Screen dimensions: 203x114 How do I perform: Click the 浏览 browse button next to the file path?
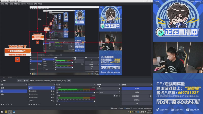coord(69,81)
